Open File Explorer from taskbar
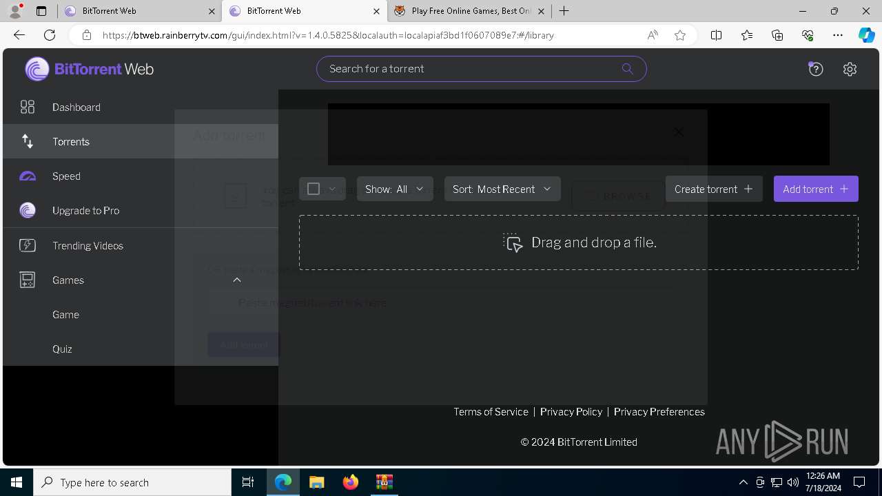Screen dimensions: 882x496 click(317, 482)
